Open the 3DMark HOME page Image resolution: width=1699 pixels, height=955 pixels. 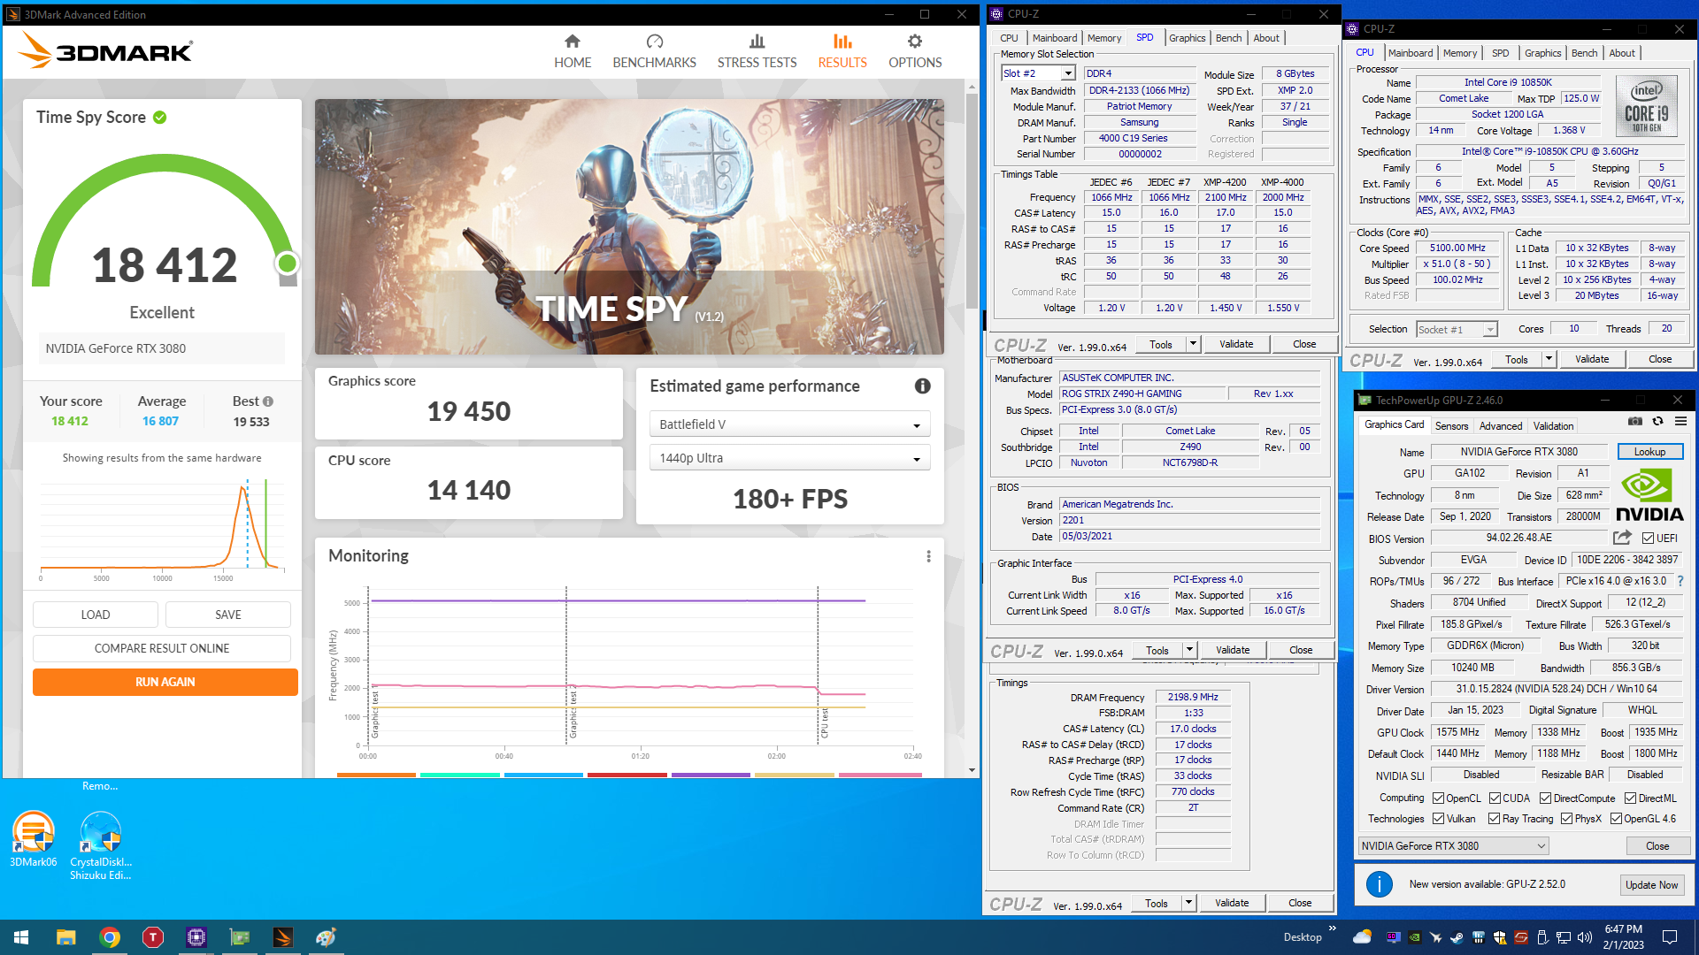[573, 51]
